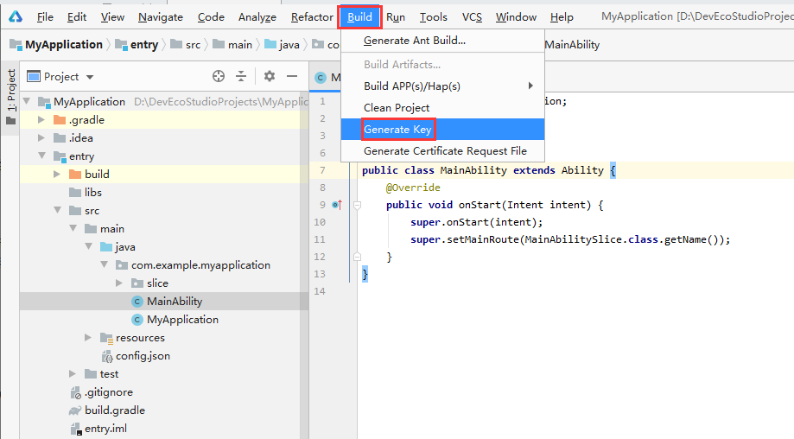Open the Code menu
Screen dimensions: 794x439
[211, 16]
